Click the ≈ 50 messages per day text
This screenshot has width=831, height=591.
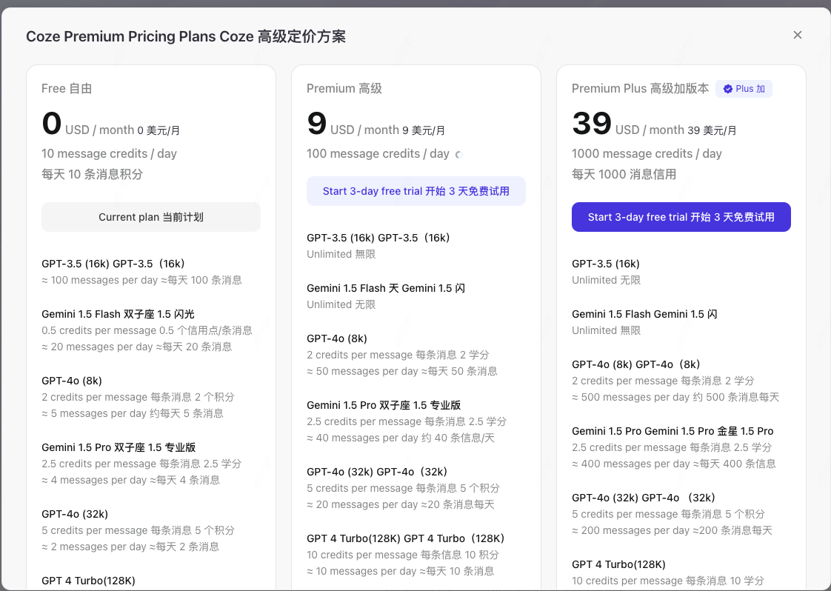click(x=401, y=372)
